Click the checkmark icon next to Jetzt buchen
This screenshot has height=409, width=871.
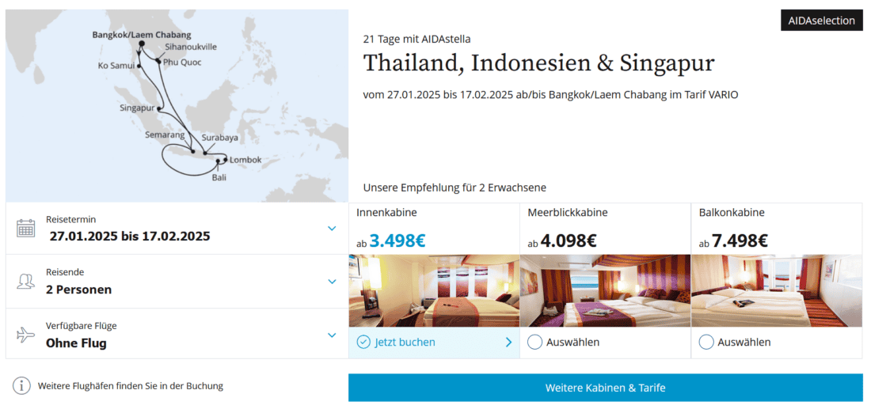(x=363, y=343)
